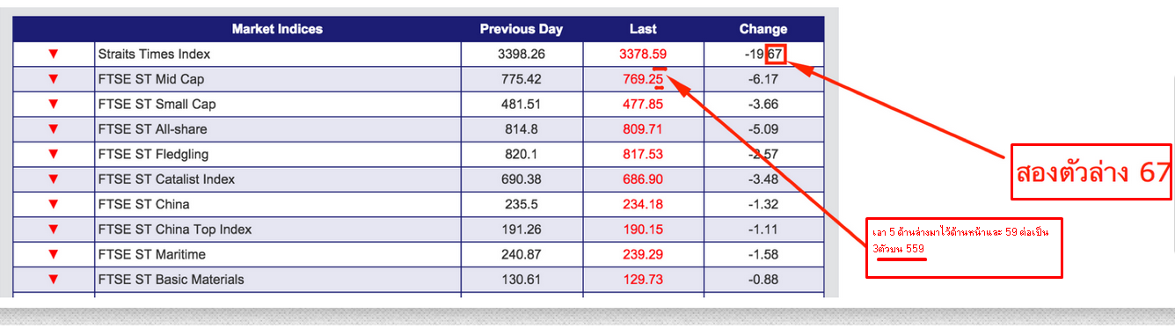Open the FTSE ST China Top Index label
This screenshot has height=328, width=1175.
tap(175, 230)
